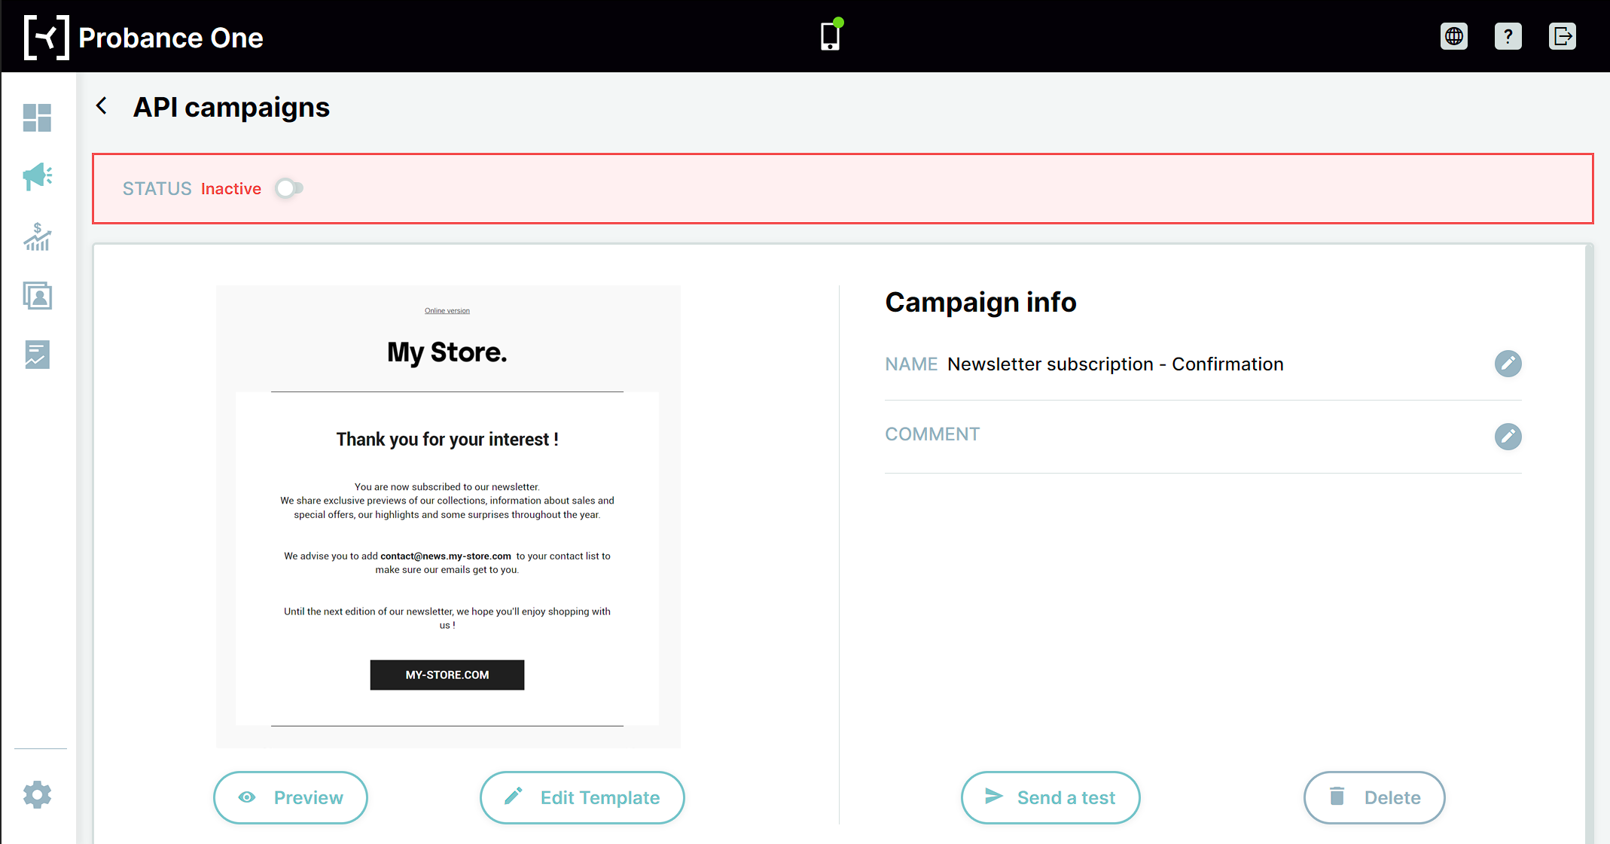The image size is (1610, 844).
Task: Edit the comment field with pencil icon
Action: pyautogui.click(x=1508, y=437)
